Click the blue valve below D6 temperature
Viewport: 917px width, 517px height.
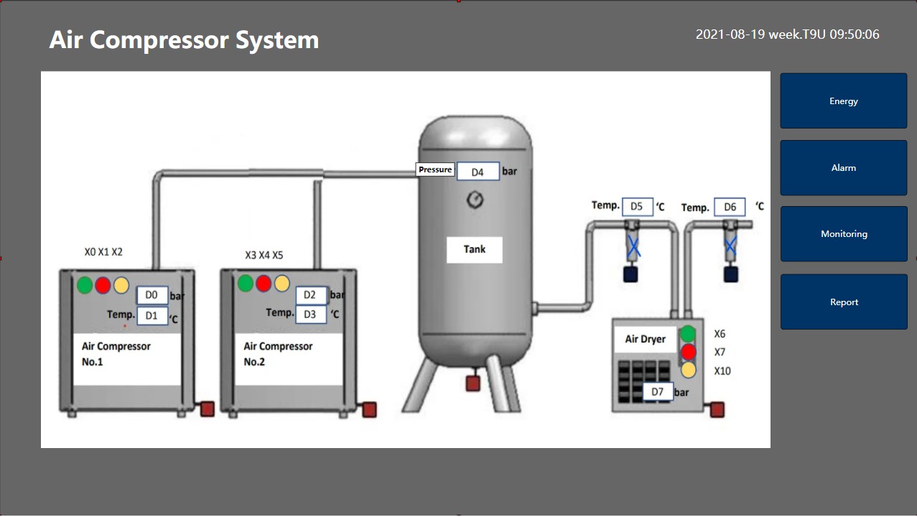pyautogui.click(x=730, y=246)
